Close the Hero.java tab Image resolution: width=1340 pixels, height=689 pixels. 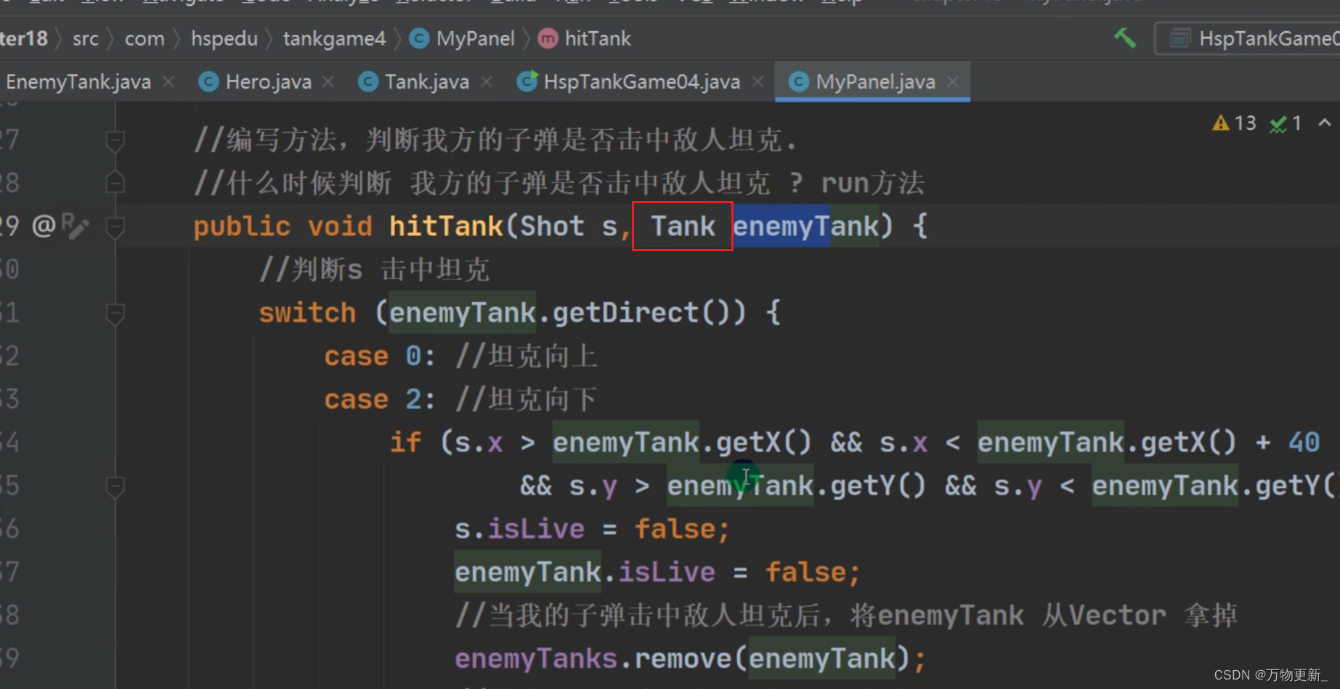pyautogui.click(x=328, y=82)
